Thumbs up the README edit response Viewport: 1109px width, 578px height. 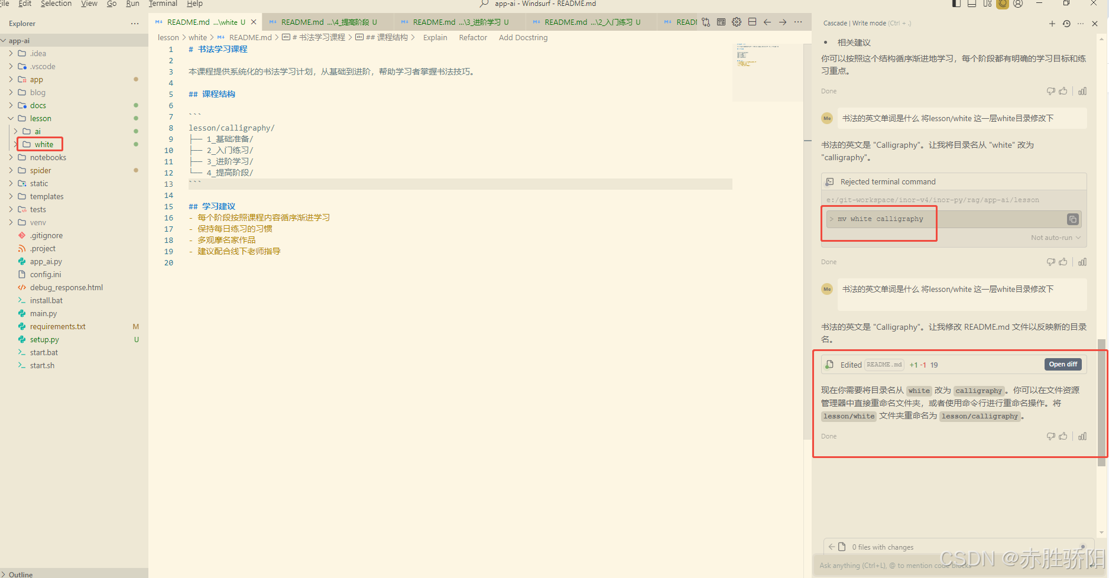[1063, 436]
